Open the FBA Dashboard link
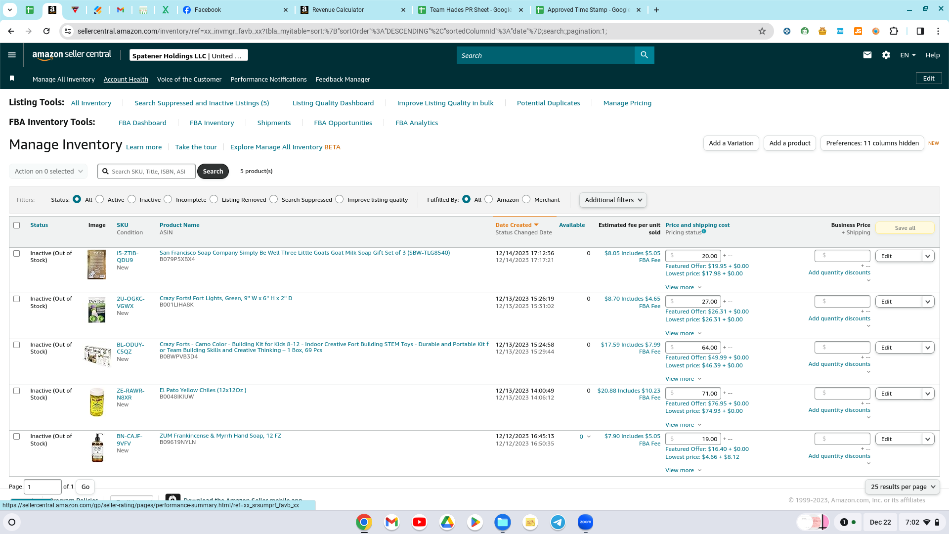This screenshot has width=949, height=534. click(x=142, y=123)
